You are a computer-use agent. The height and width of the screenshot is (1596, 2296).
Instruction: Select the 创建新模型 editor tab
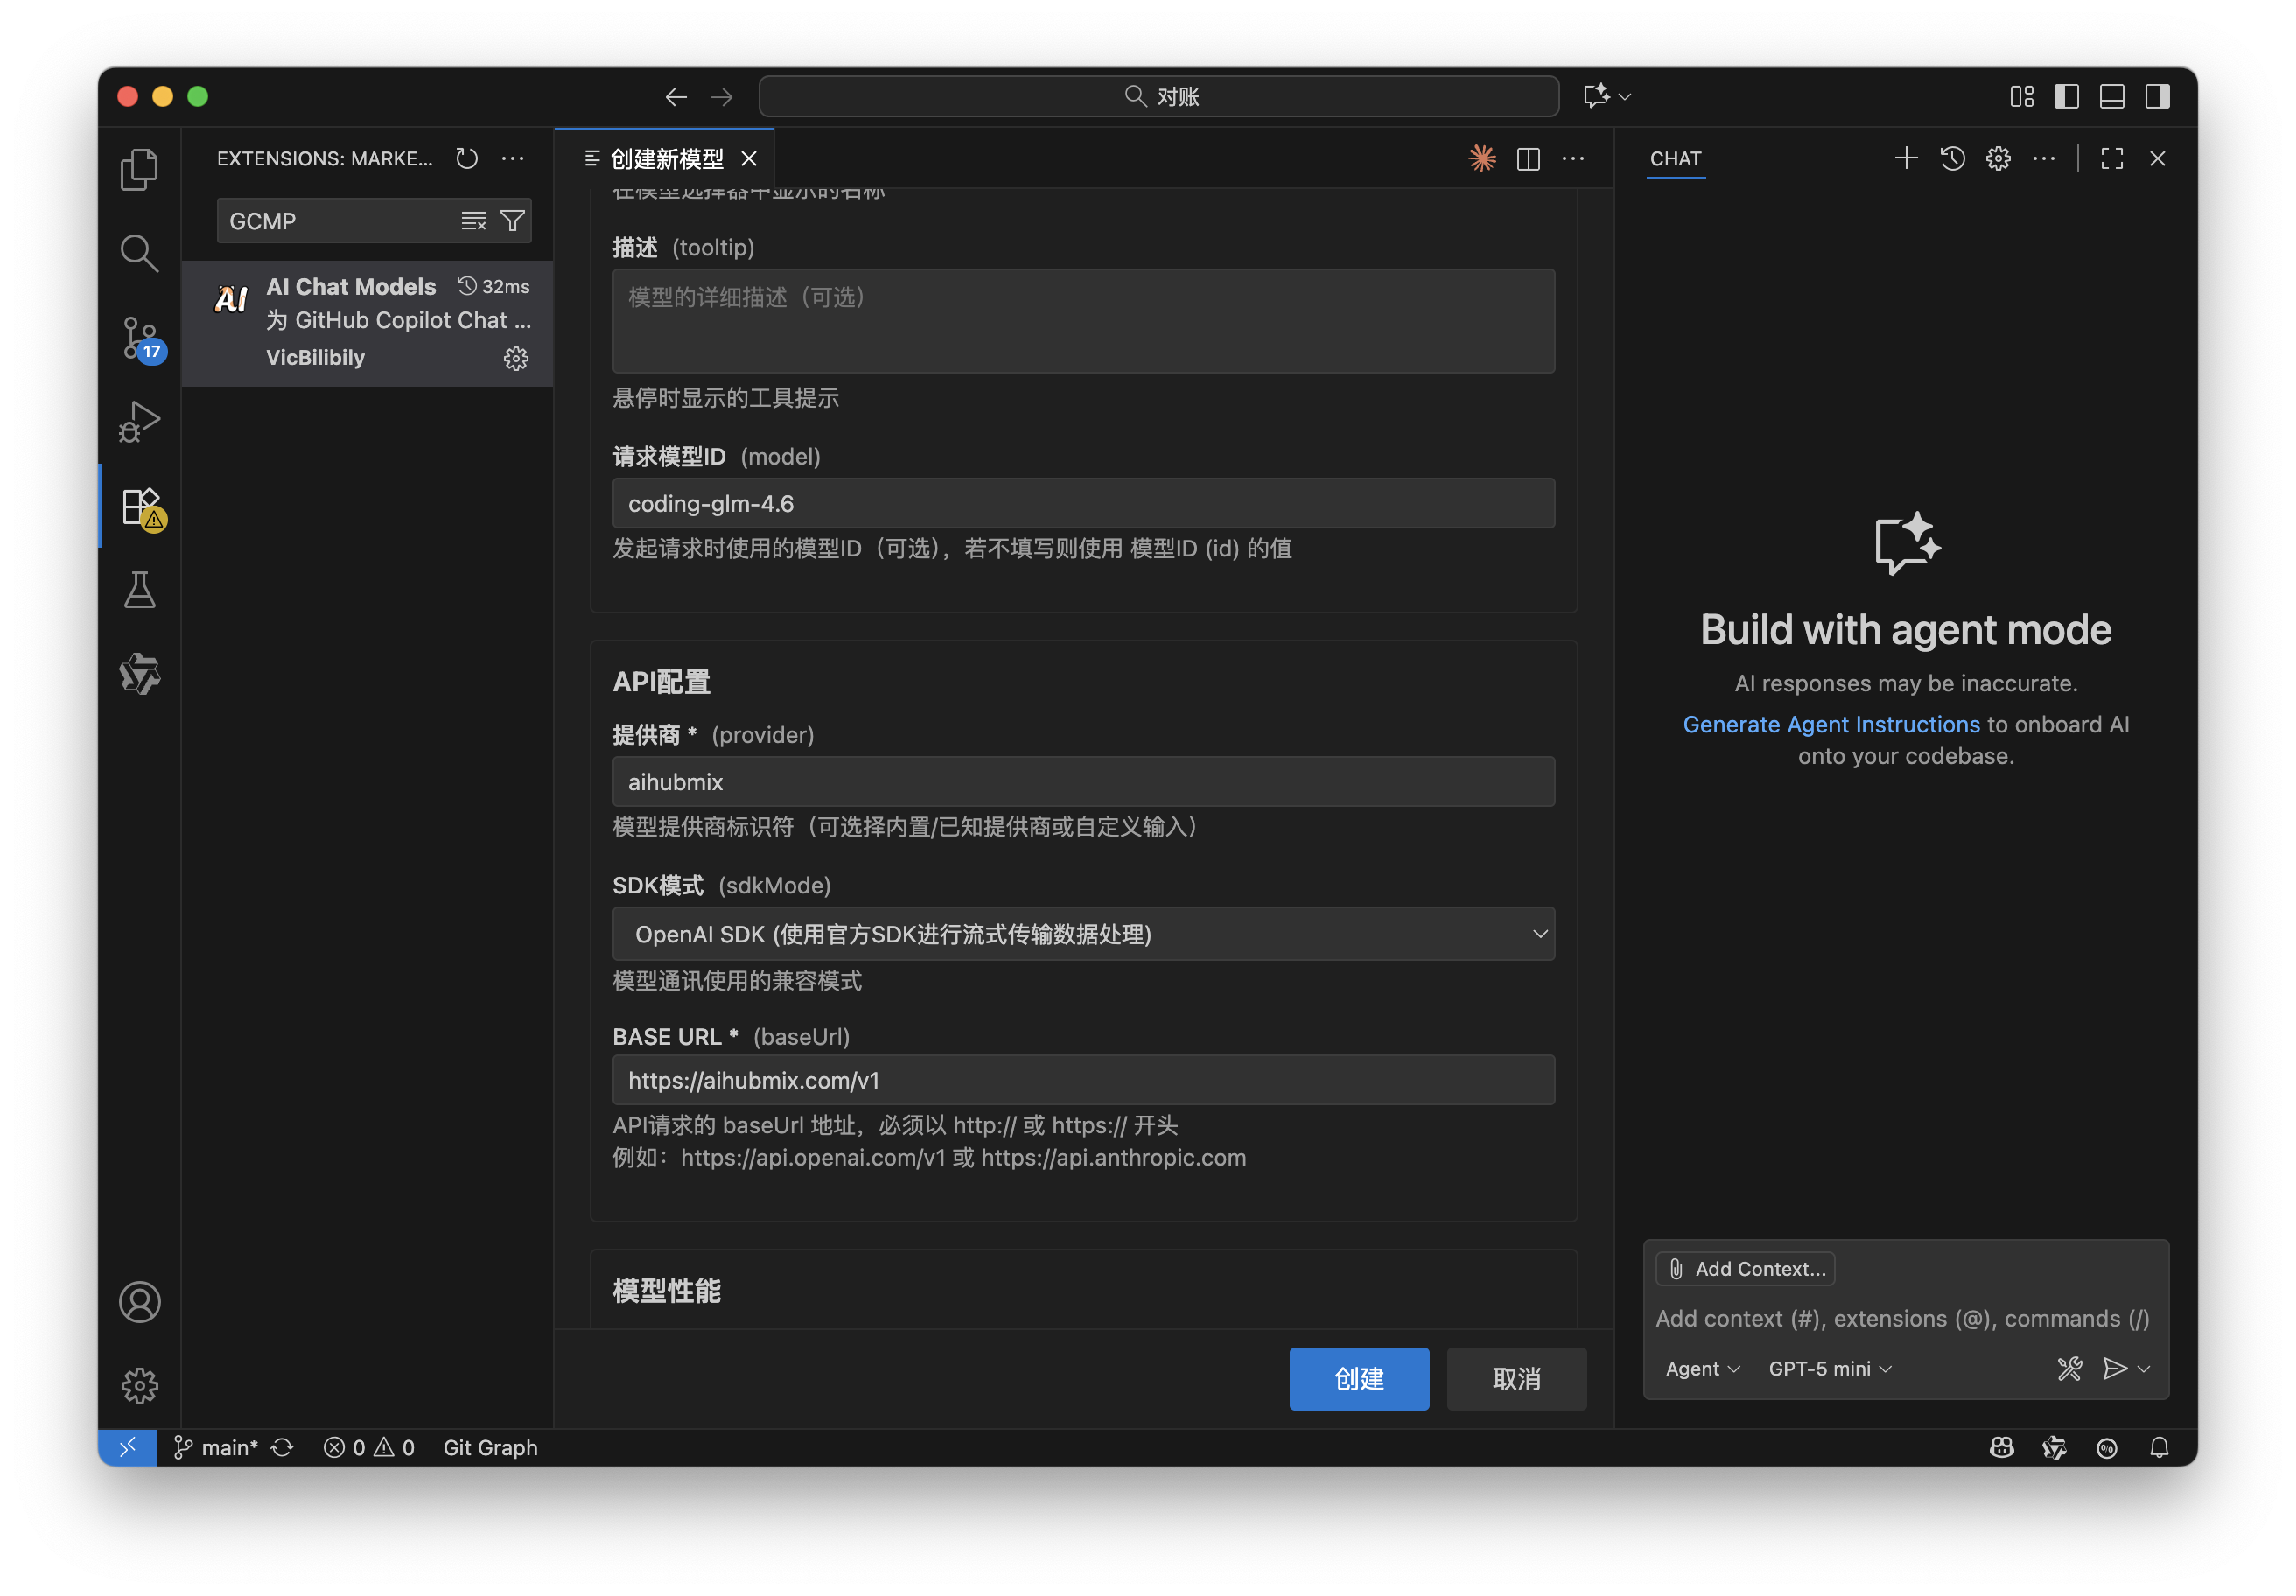[x=666, y=158]
